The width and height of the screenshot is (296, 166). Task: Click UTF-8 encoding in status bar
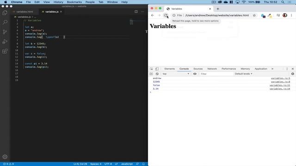[x=108, y=164]
